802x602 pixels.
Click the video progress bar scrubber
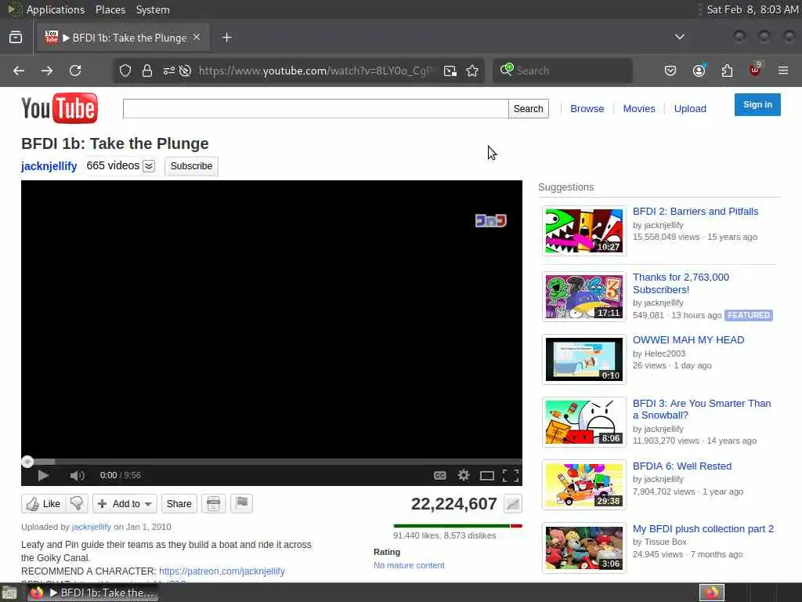pyautogui.click(x=27, y=462)
